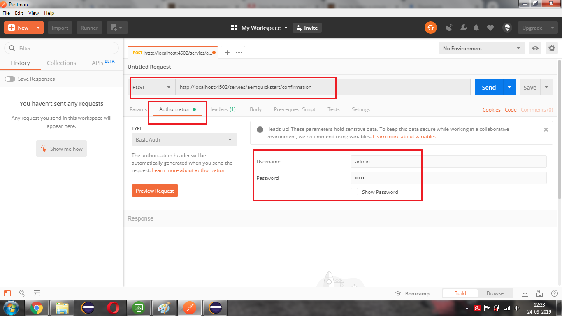Click the request URL input field

[x=323, y=87]
